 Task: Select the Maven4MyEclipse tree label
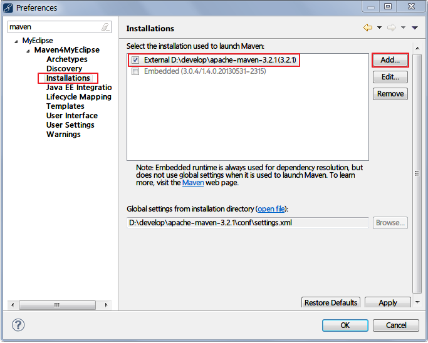click(x=67, y=50)
